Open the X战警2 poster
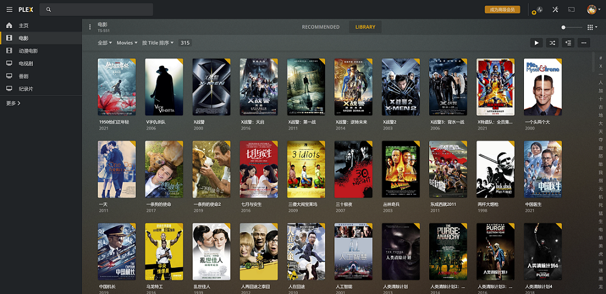 tap(401, 87)
